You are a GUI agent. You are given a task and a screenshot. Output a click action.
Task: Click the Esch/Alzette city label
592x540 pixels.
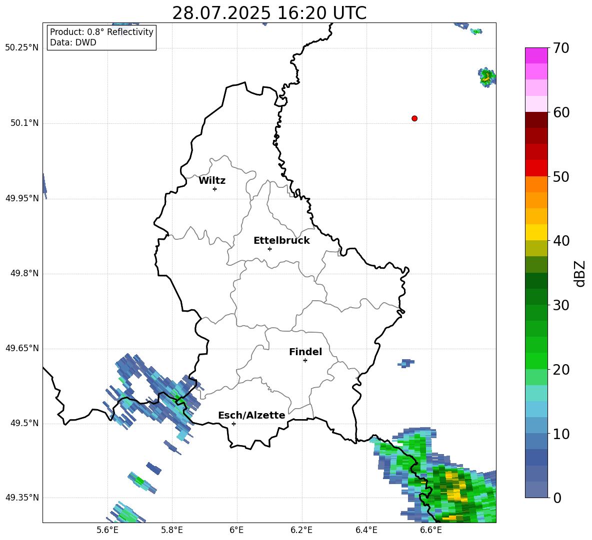coord(251,415)
